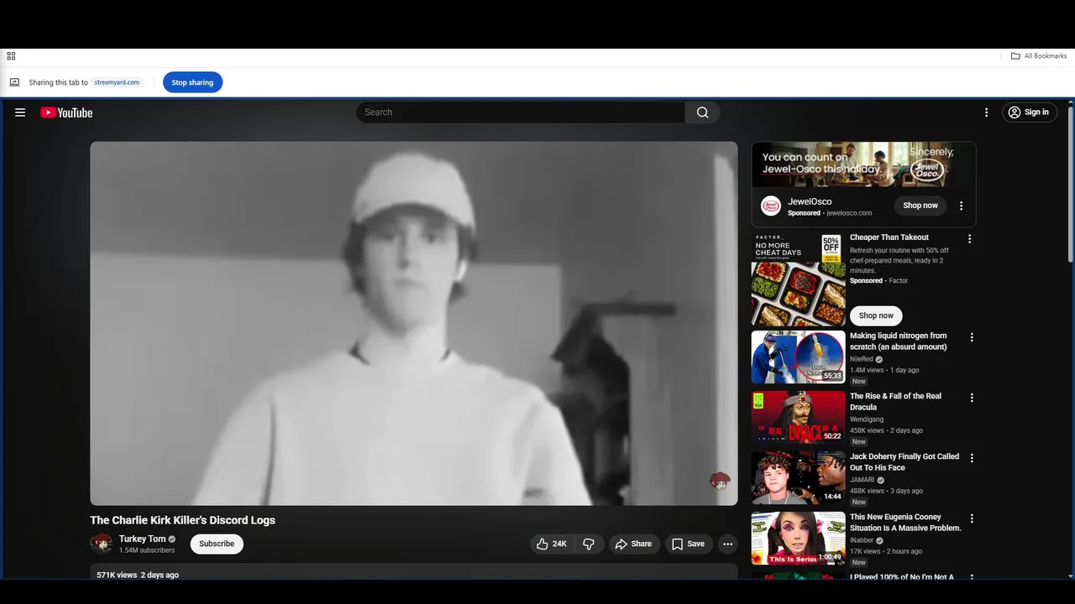Open options for Real Dracula video
This screenshot has height=604, width=1075.
pyautogui.click(x=972, y=398)
